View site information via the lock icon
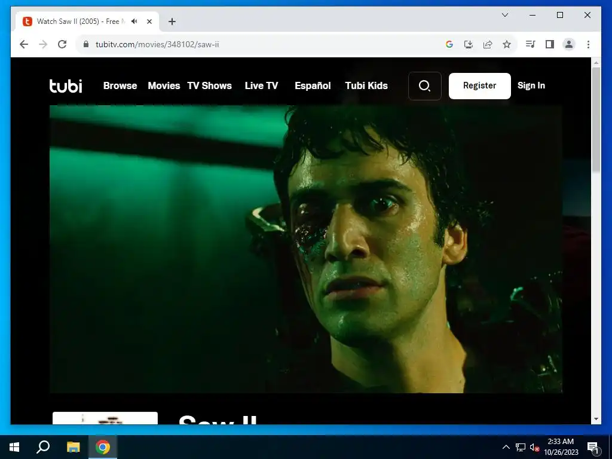 (86, 44)
